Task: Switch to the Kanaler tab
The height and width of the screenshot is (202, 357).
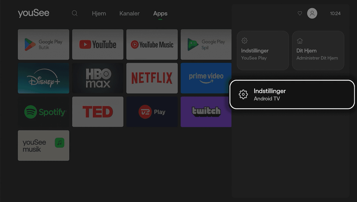Action: pyautogui.click(x=129, y=13)
